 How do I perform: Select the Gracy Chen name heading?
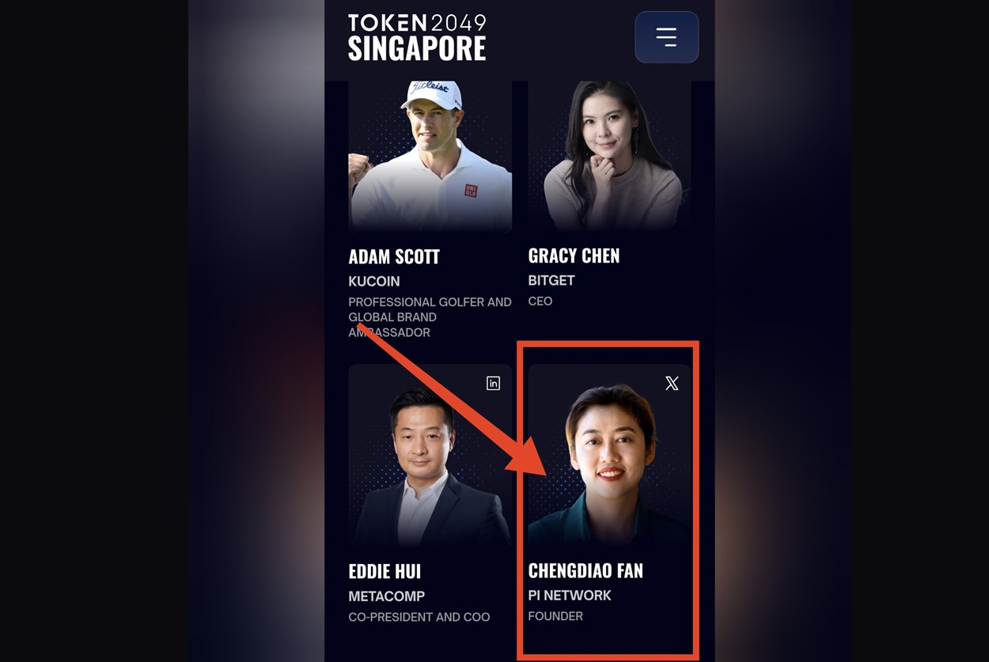click(574, 255)
